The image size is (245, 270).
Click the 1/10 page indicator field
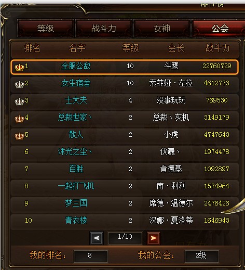[125, 238]
